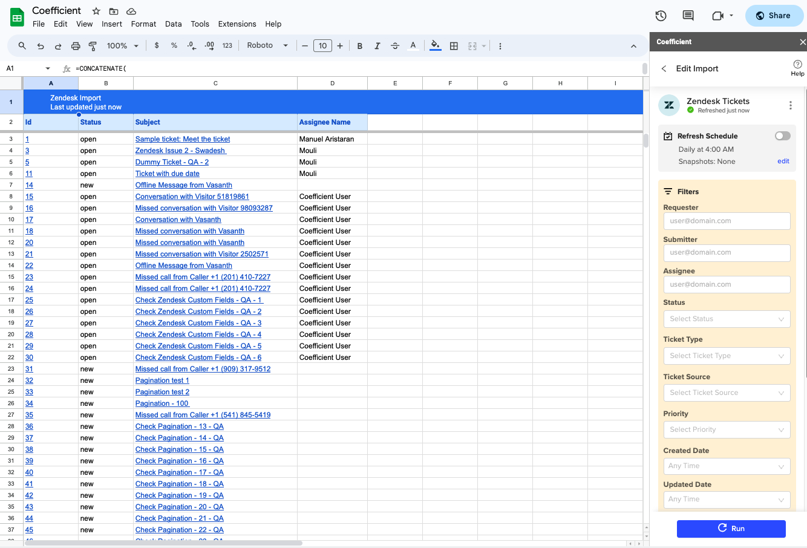Toggle the Refresh Schedule switch

pyautogui.click(x=782, y=135)
